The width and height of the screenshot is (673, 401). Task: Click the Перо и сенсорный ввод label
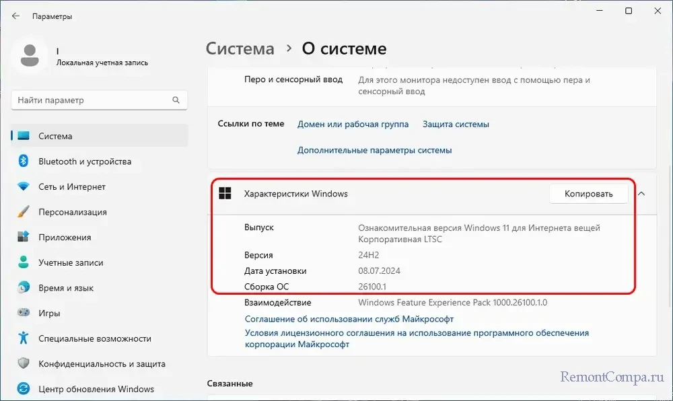point(293,79)
